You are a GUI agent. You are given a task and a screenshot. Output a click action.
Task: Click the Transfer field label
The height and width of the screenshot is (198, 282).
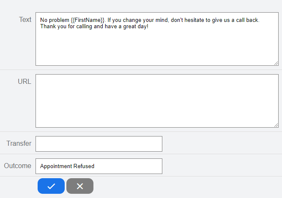pos(19,143)
